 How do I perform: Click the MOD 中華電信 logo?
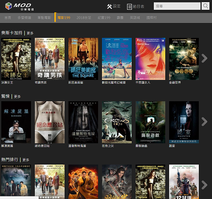[x=20, y=6]
